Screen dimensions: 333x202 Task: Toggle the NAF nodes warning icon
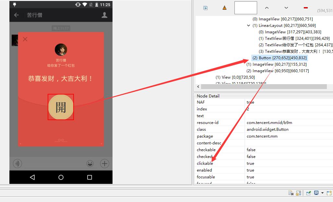[x=224, y=8]
